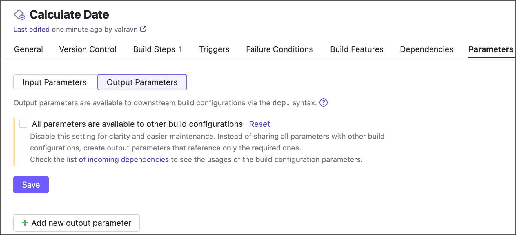Image resolution: width=516 pixels, height=235 pixels.
Task: Switch to Input Parameters view
Action: [x=54, y=82]
